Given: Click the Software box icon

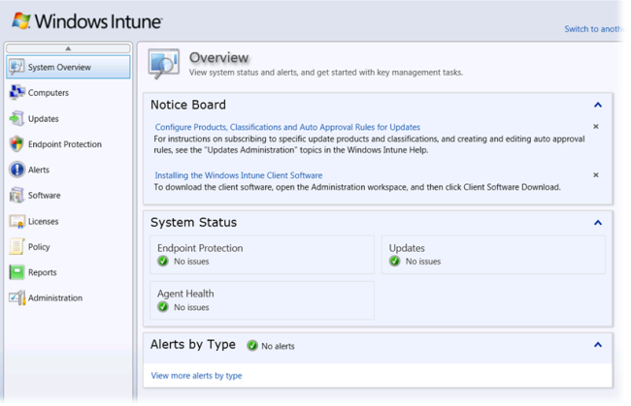Looking at the screenshot, I should 17,195.
